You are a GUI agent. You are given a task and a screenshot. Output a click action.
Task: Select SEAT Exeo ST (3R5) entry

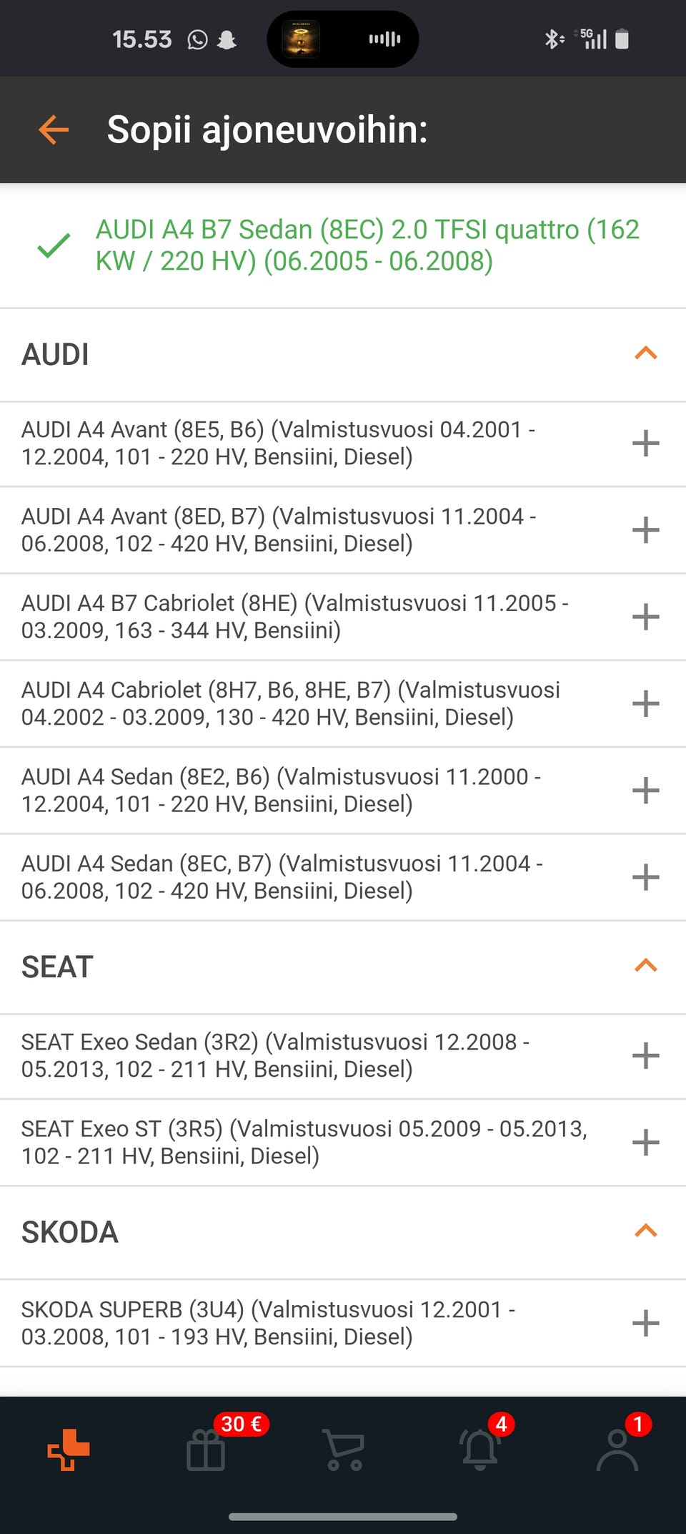(x=343, y=1143)
